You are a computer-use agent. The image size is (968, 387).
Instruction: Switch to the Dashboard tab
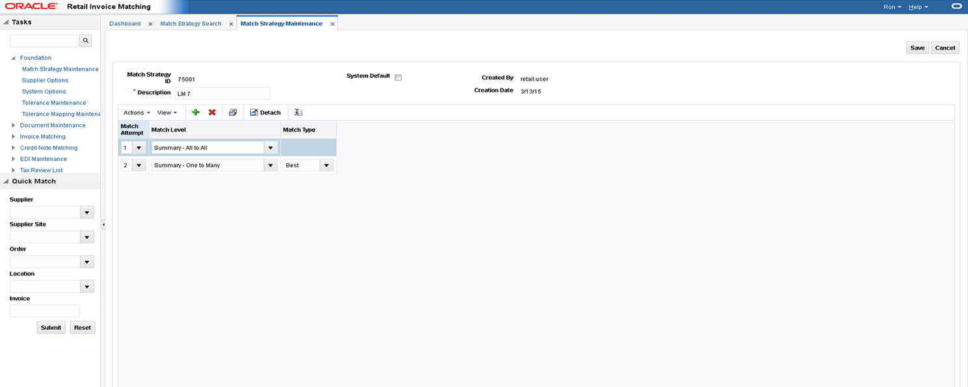click(125, 23)
